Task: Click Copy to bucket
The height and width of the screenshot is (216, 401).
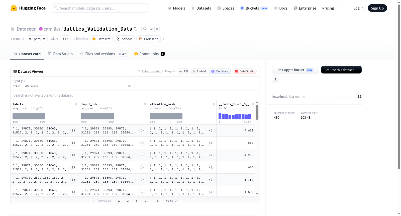Action: pyautogui.click(x=295, y=70)
